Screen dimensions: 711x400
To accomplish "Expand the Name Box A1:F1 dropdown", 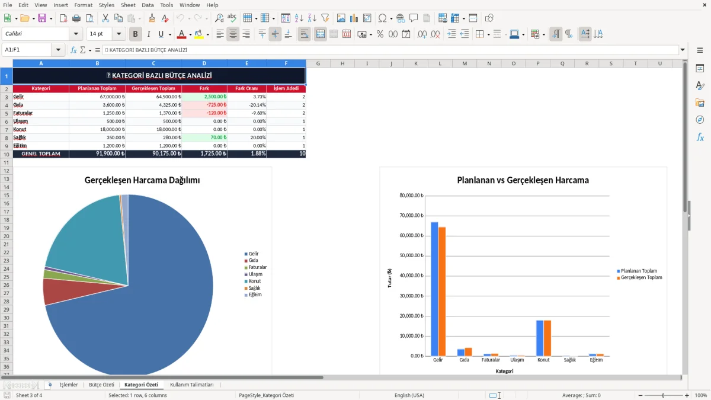I will point(58,50).
